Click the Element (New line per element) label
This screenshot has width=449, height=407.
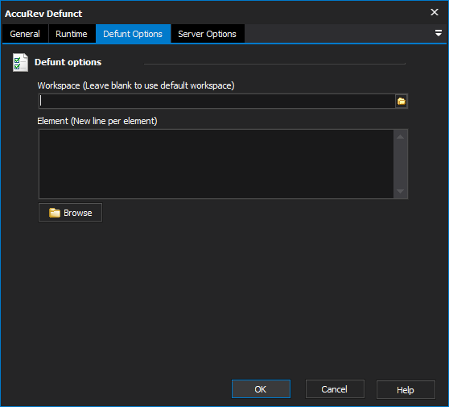click(97, 121)
